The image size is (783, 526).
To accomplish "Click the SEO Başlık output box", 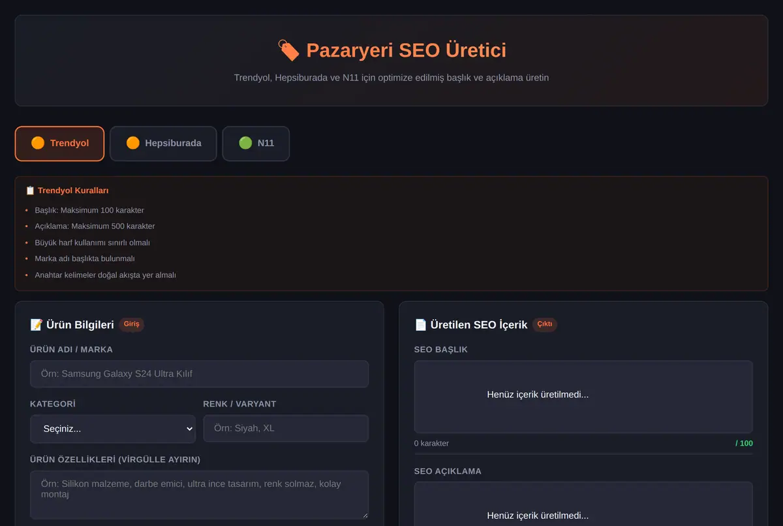I will pos(583,397).
